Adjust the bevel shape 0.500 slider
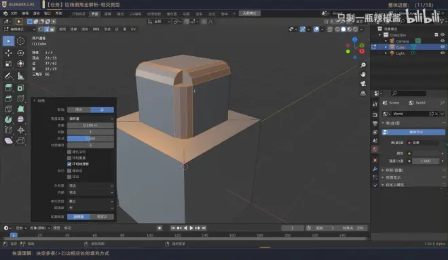 90,139
